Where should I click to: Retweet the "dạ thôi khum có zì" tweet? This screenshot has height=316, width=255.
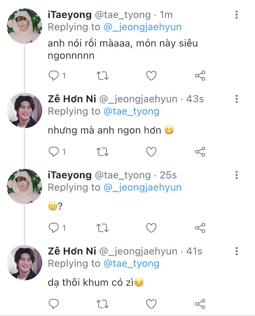[102, 303]
